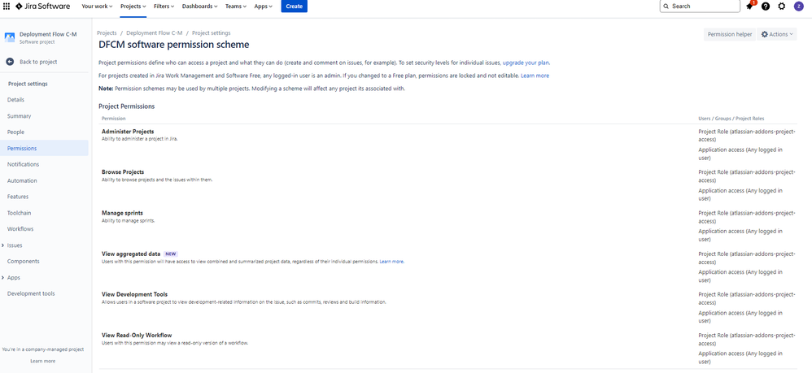Open the notifications bell icon
The image size is (812, 373).
(749, 7)
